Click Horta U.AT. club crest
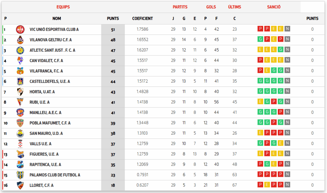Screen dimensions: 327x193 click(20, 92)
